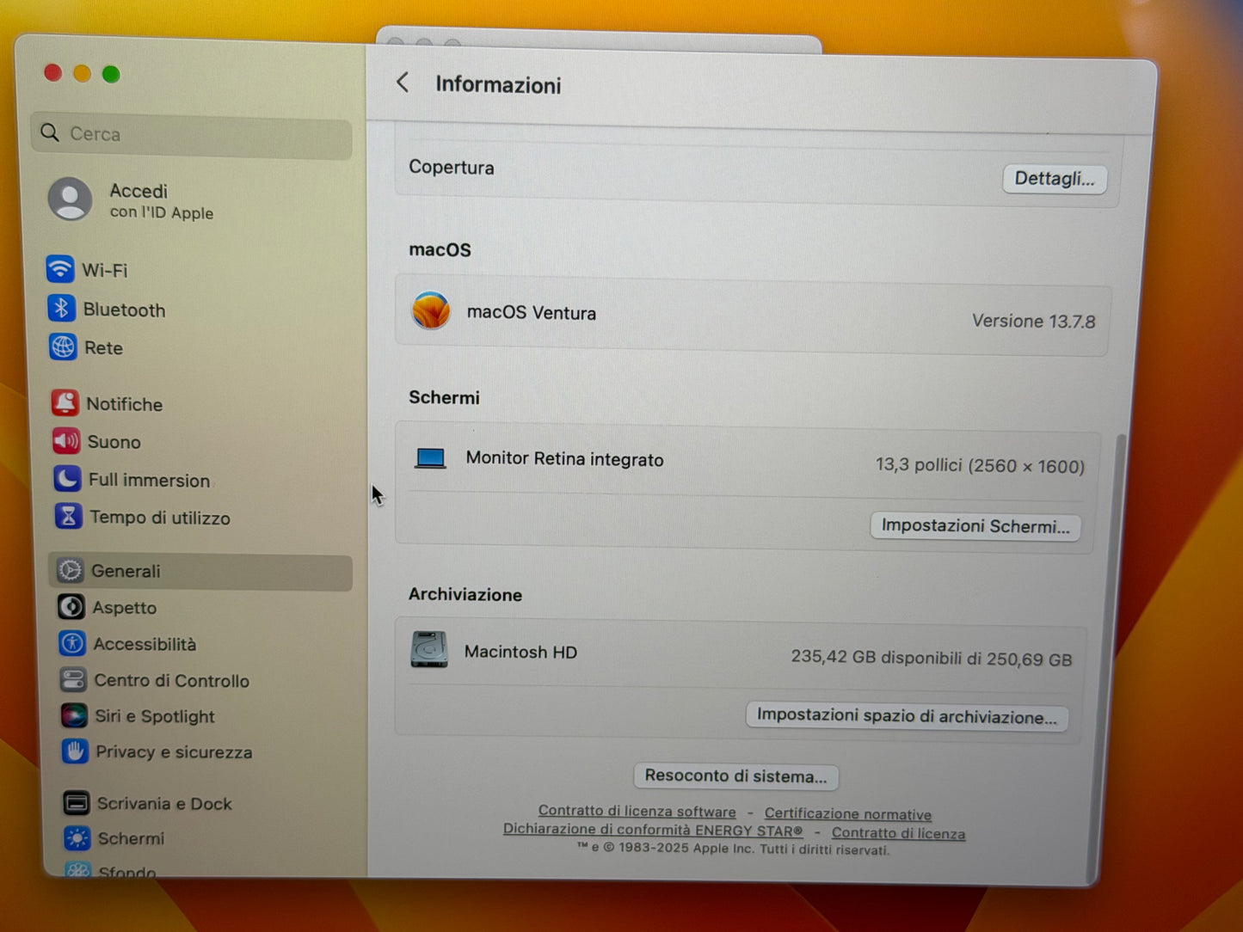Open Certificazione normative link
Screen dimensions: 1243x932
tap(848, 813)
